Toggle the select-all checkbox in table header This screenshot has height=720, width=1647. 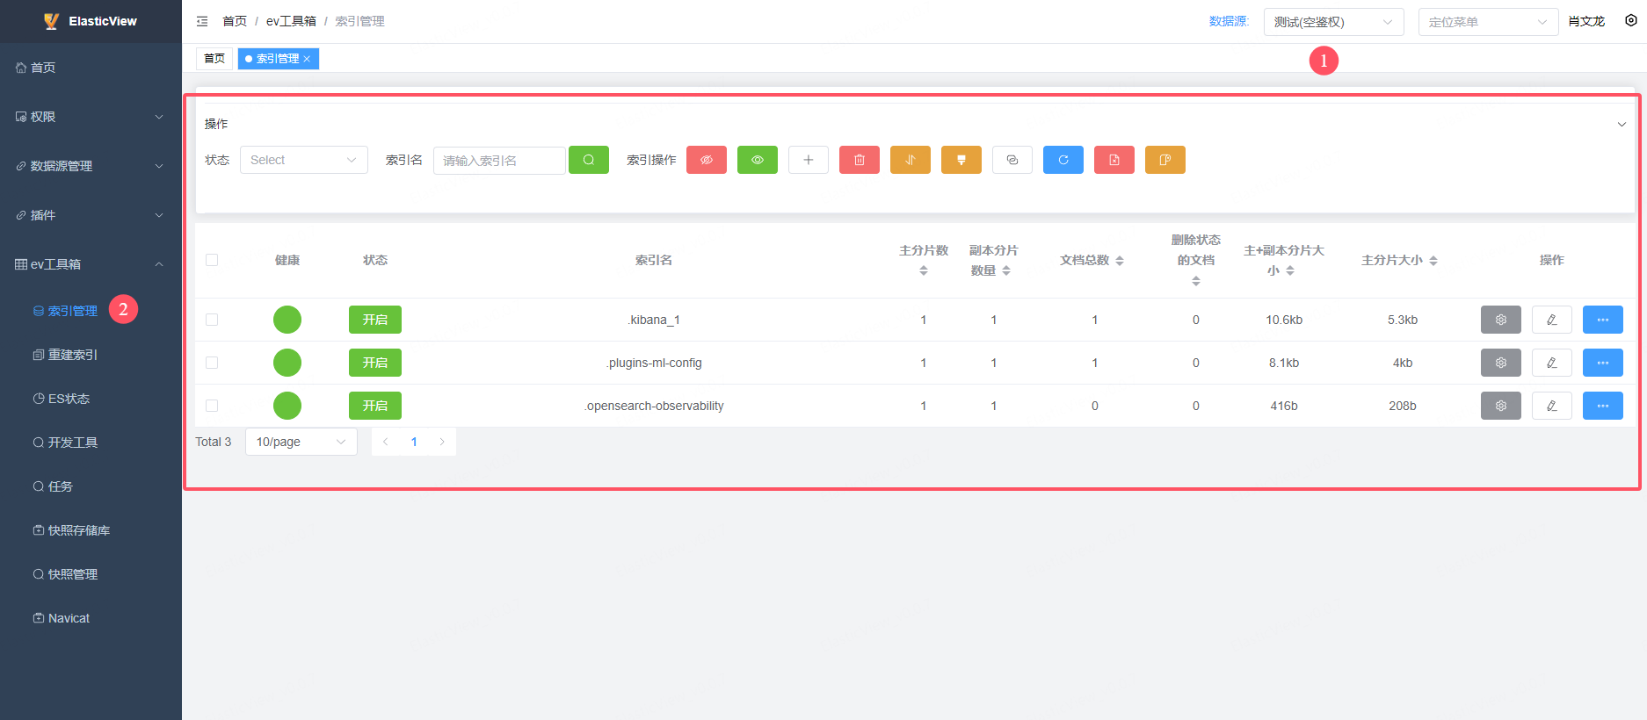pos(212,260)
